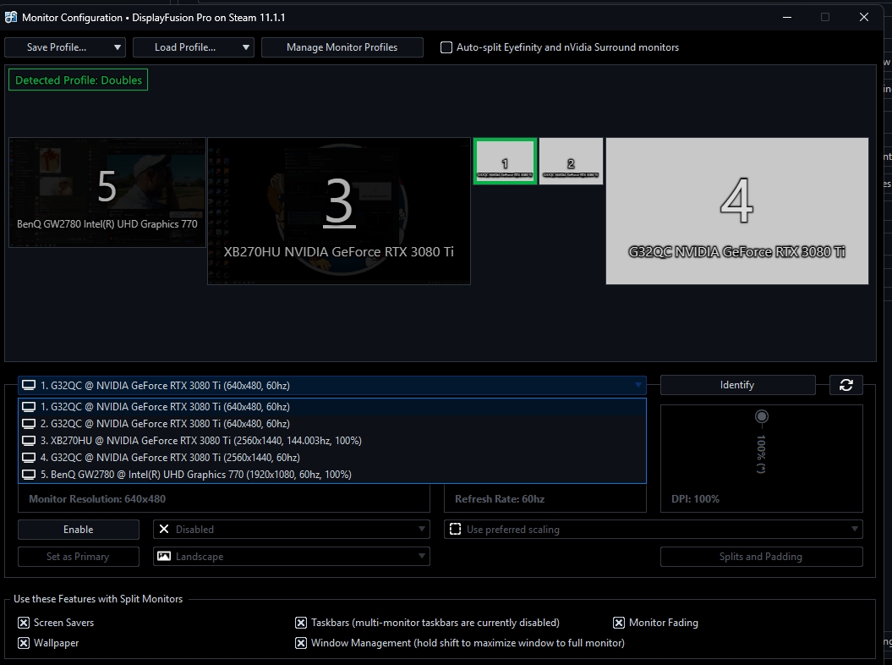Click the small monitor 2 thumbnail

pyautogui.click(x=571, y=162)
